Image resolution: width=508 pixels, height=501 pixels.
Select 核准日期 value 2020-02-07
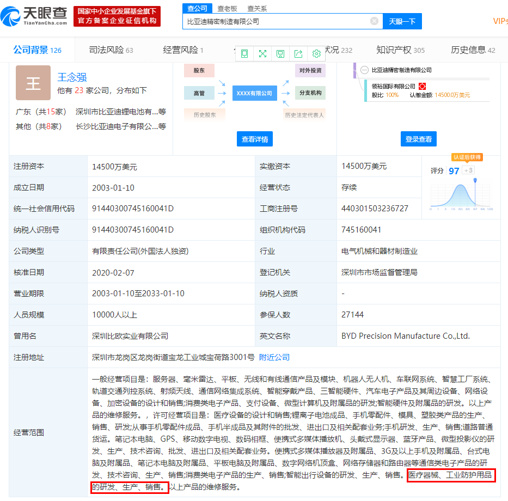[113, 272]
